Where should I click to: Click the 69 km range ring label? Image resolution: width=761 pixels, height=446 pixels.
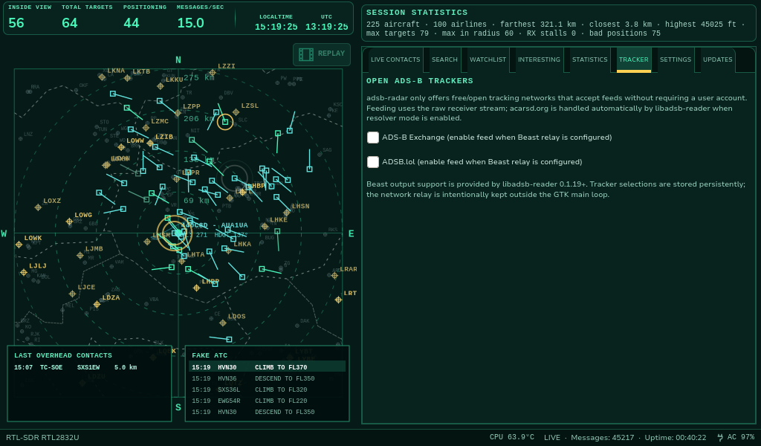tap(196, 201)
